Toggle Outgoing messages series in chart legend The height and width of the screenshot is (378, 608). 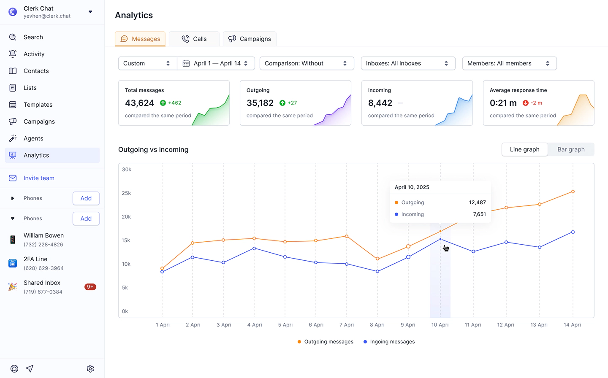(x=325, y=342)
